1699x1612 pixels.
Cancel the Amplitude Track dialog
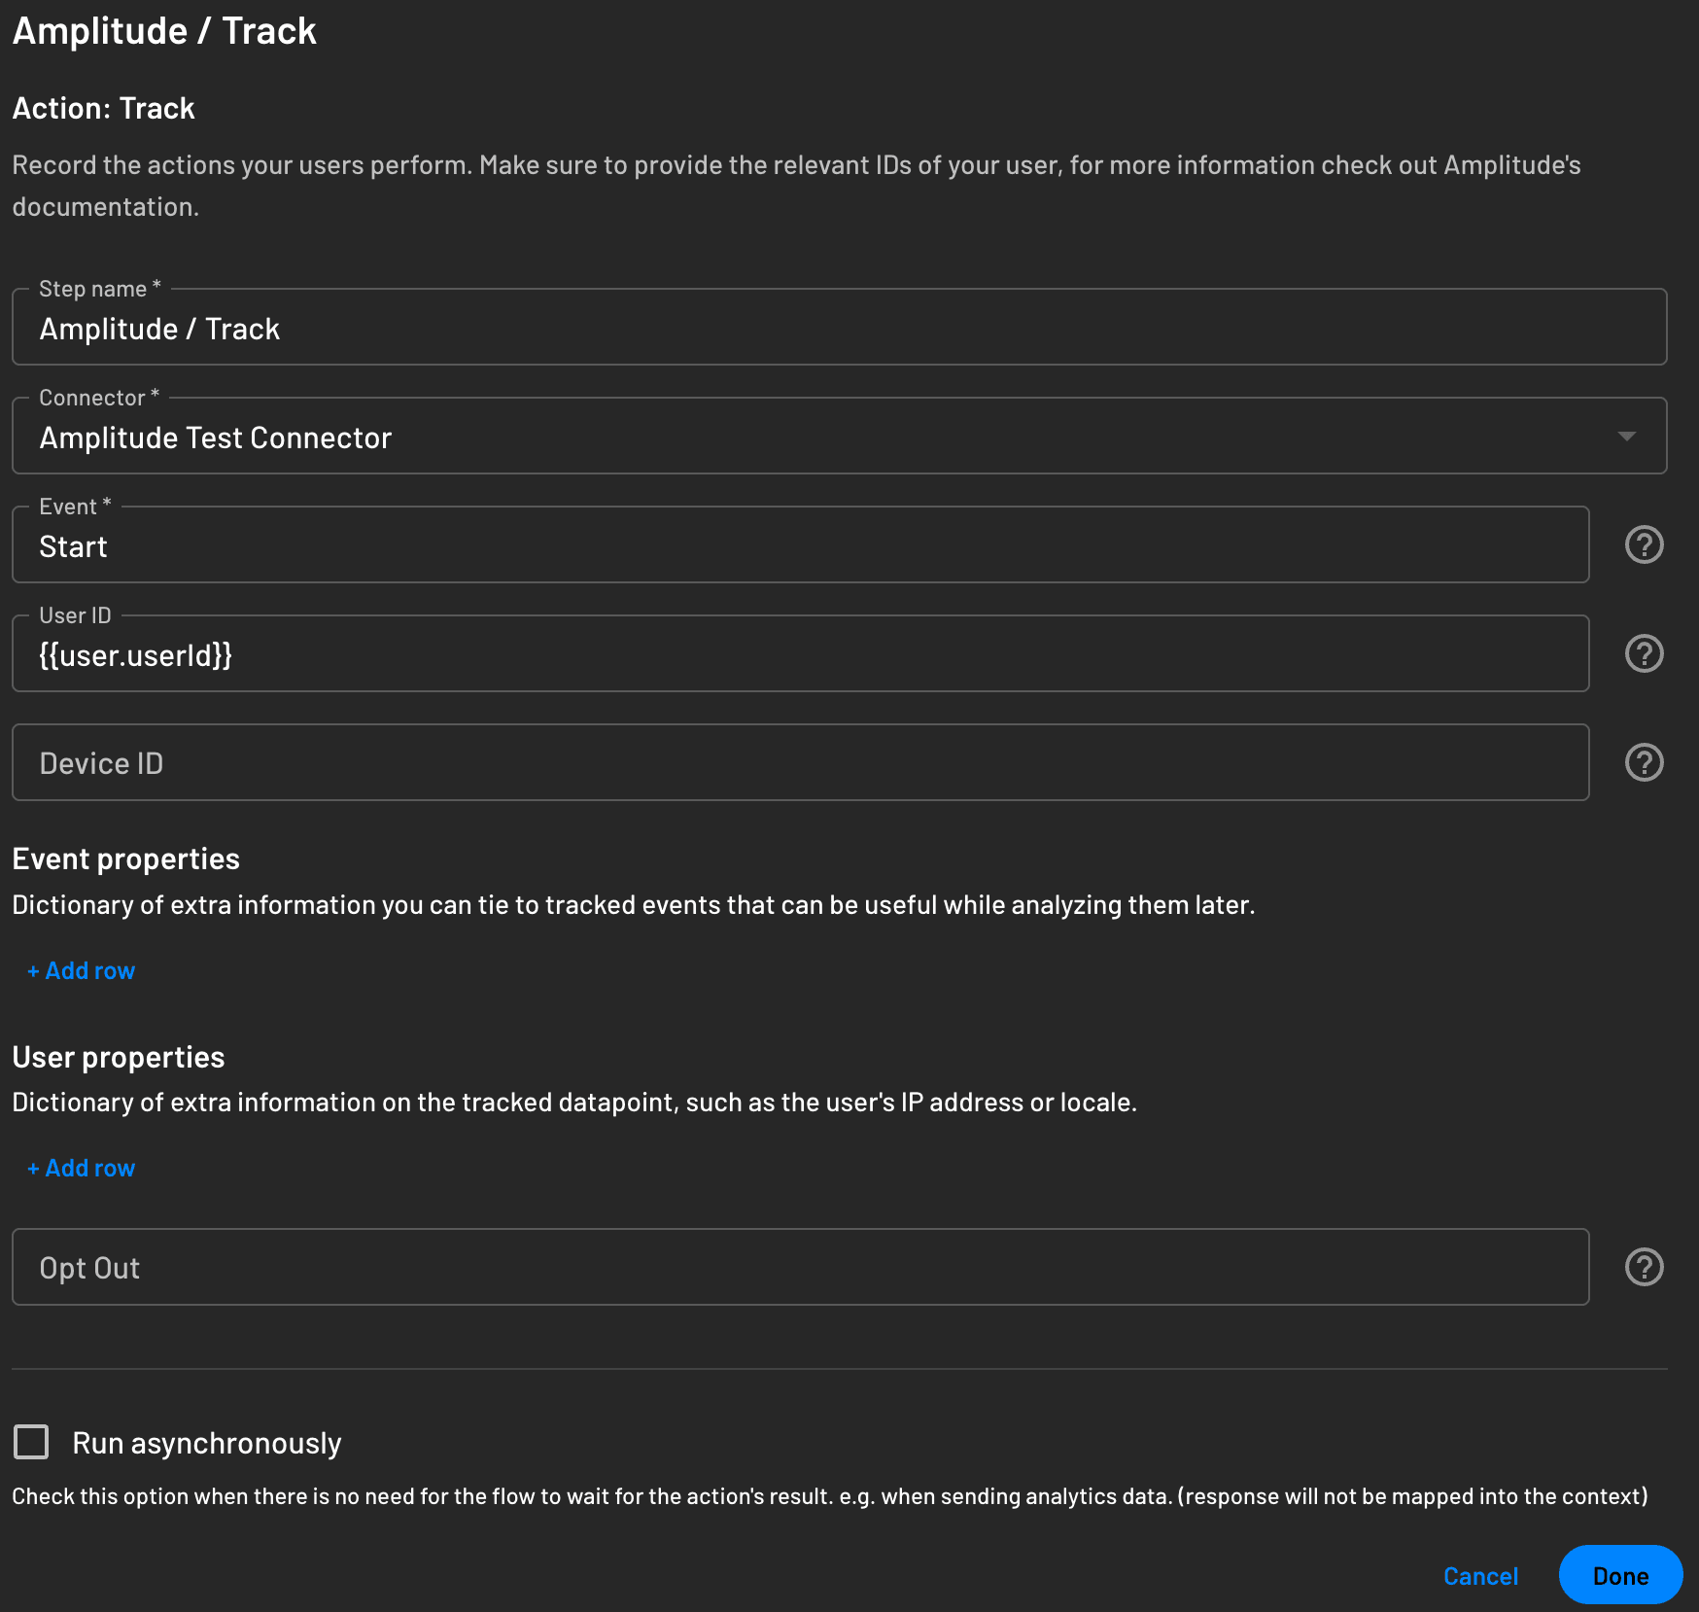[x=1479, y=1576]
